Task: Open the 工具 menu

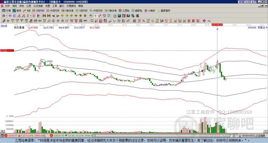Action: click(54, 6)
